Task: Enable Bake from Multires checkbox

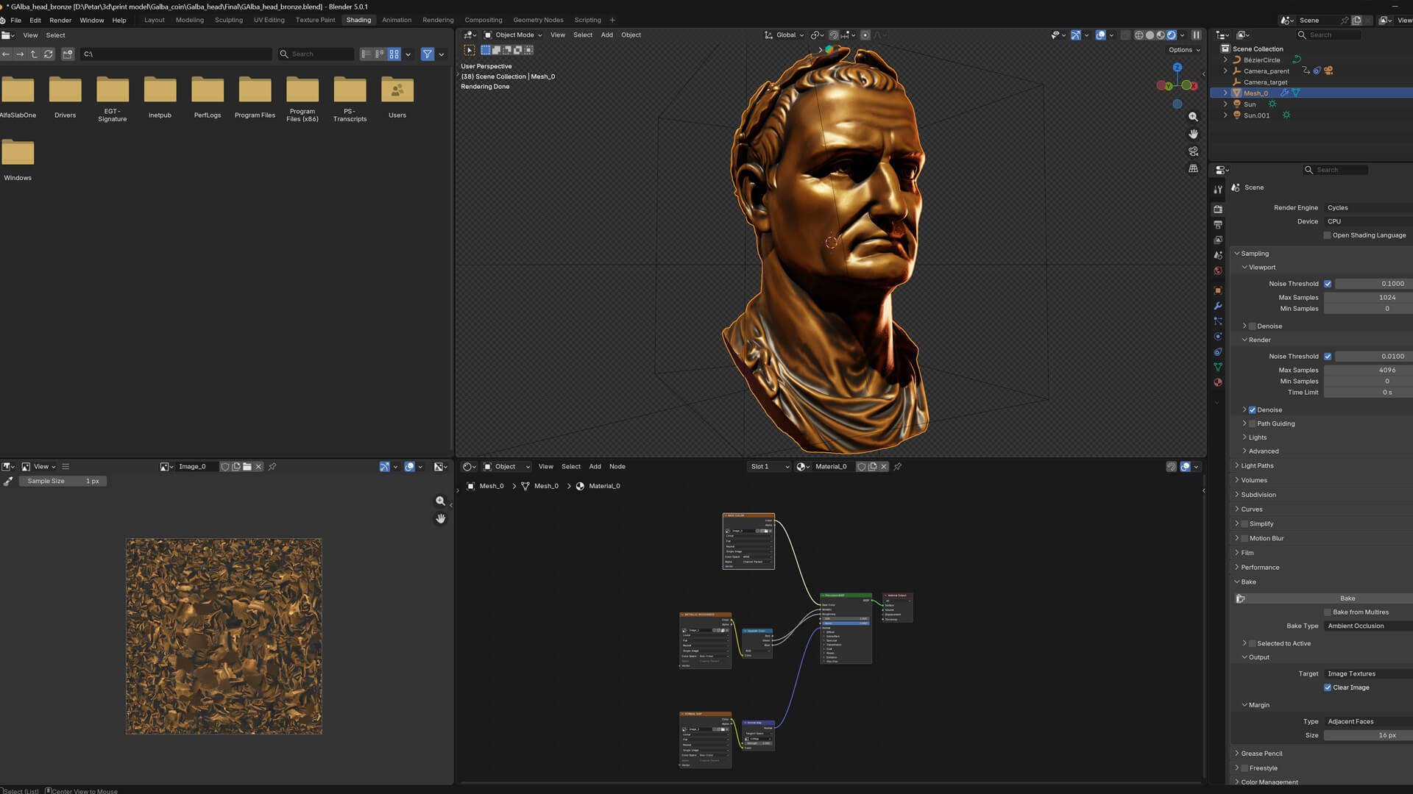Action: point(1328,612)
